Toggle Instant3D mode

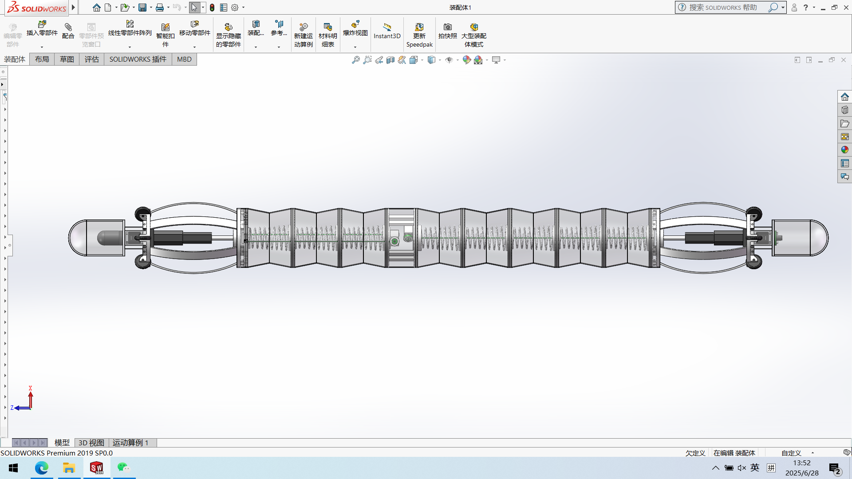[387, 31]
